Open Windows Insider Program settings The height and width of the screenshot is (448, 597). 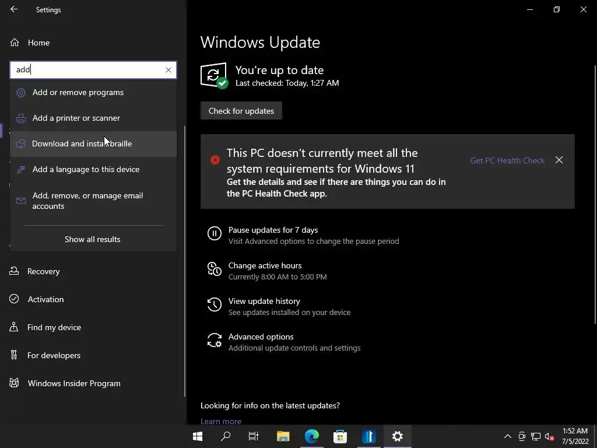coord(74,383)
